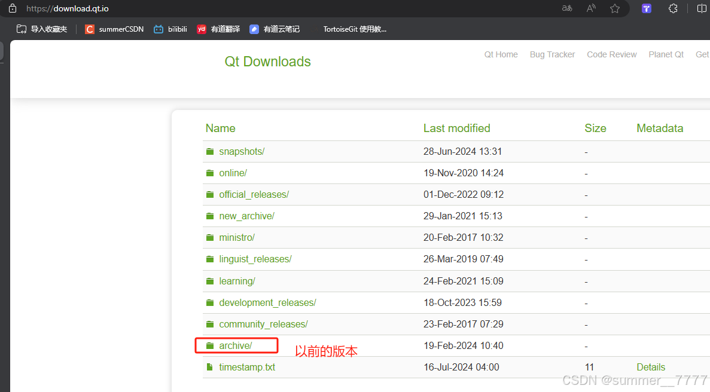Toggle the split screen icon
The image size is (710, 392).
tap(702, 8)
